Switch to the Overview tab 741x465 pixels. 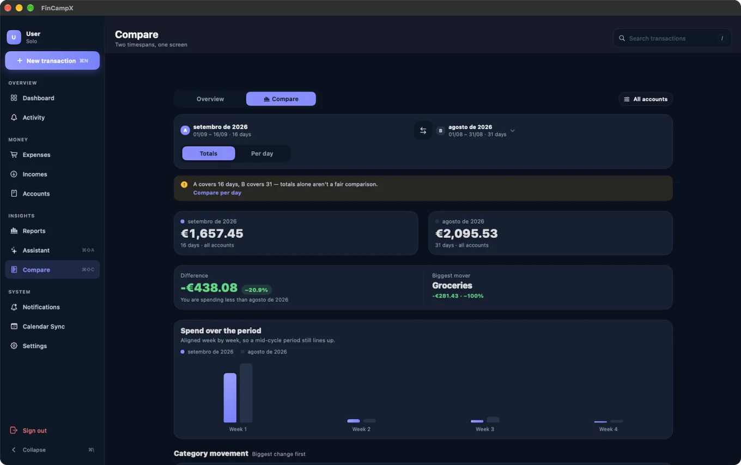[x=210, y=99]
